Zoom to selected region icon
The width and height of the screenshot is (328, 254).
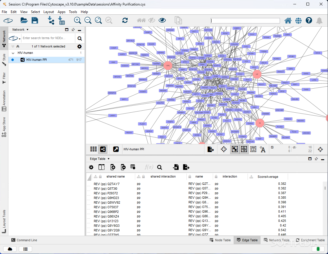point(109,20)
